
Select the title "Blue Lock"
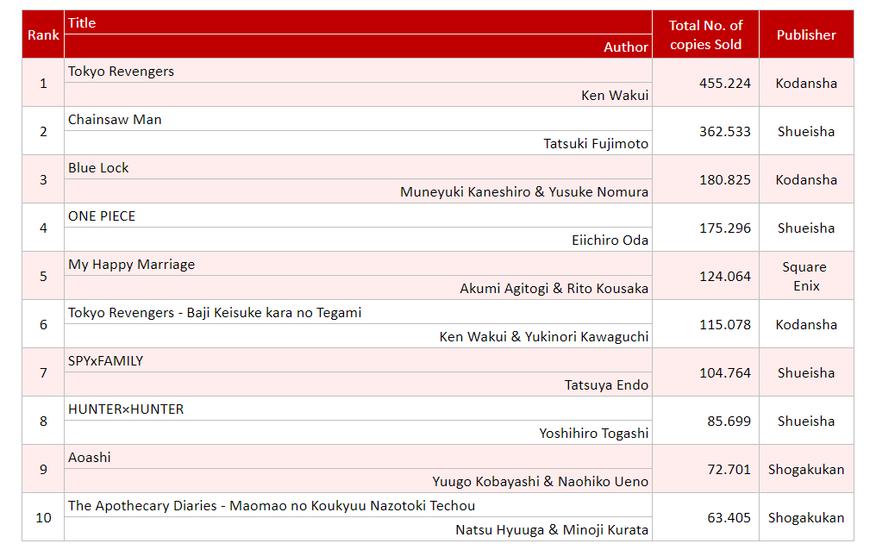98,167
